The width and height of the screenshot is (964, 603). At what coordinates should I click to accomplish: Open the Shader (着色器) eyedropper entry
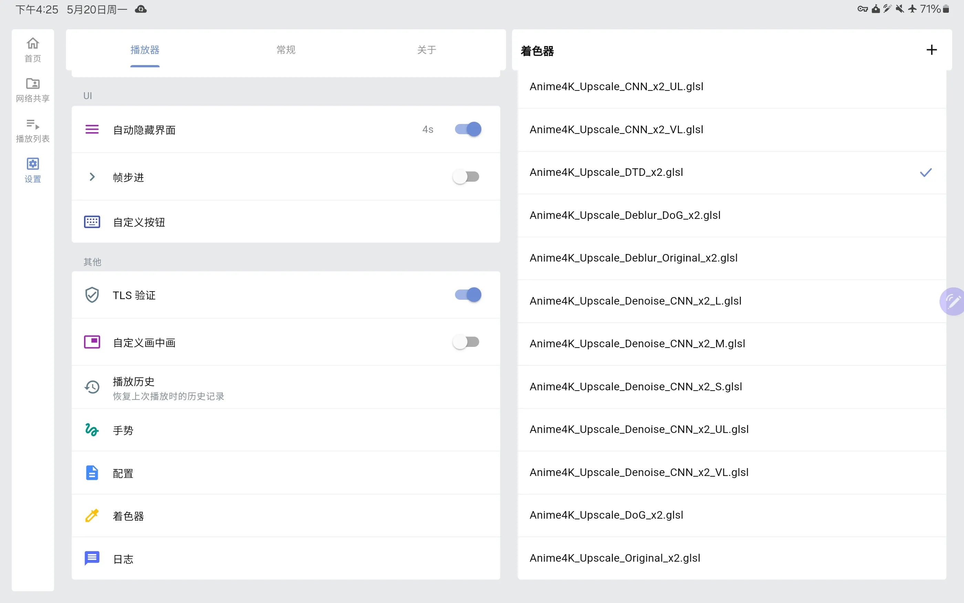click(x=92, y=516)
